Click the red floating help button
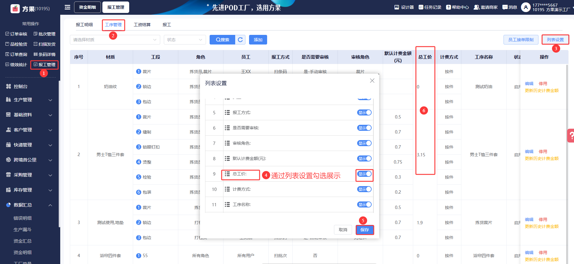 571,136
